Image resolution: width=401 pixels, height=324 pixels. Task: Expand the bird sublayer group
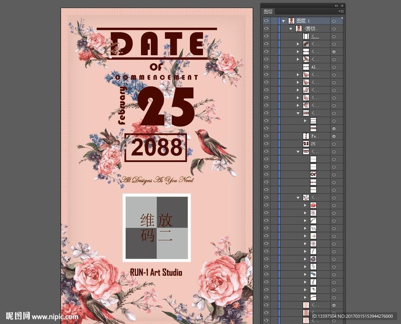[298, 59]
